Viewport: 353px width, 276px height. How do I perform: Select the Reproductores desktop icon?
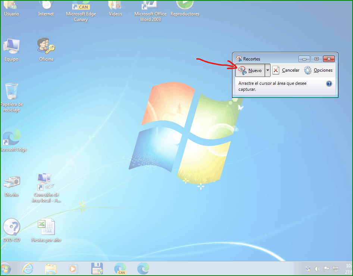(x=185, y=9)
